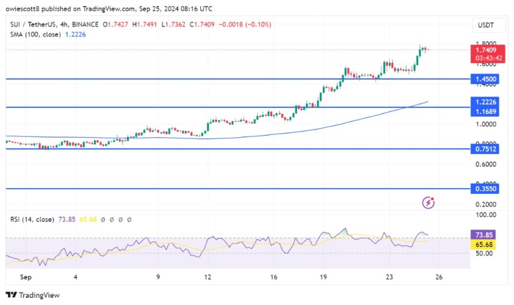This screenshot has width=514, height=305.
Task: Click the SUI / TetherUS symbol title
Action: click(x=36, y=24)
